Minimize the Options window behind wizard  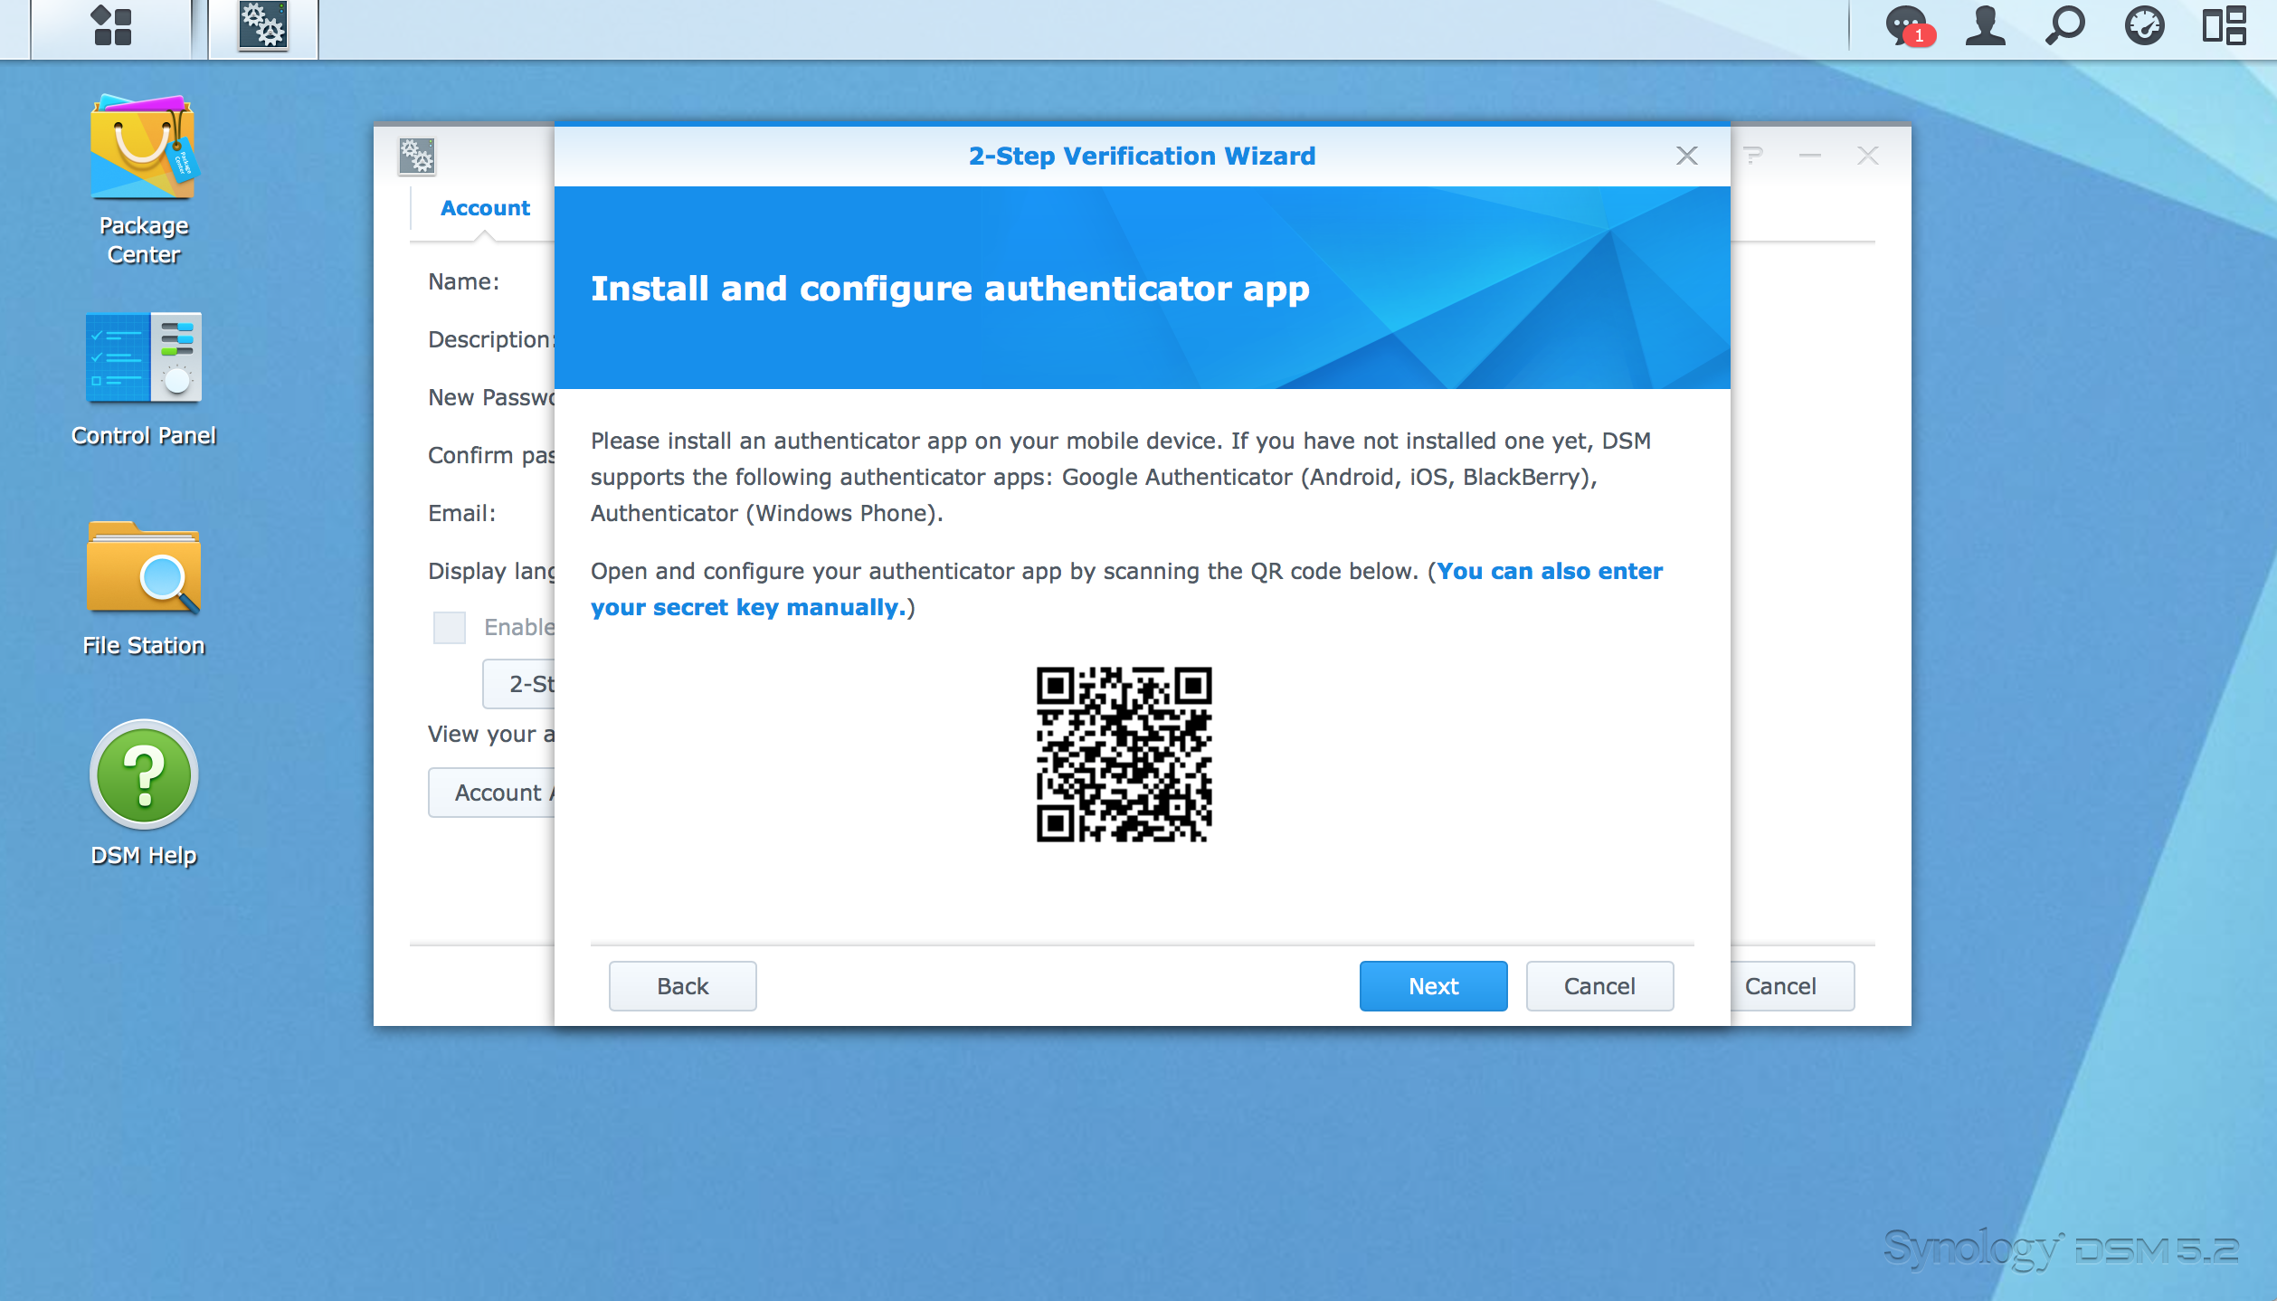(x=1810, y=156)
